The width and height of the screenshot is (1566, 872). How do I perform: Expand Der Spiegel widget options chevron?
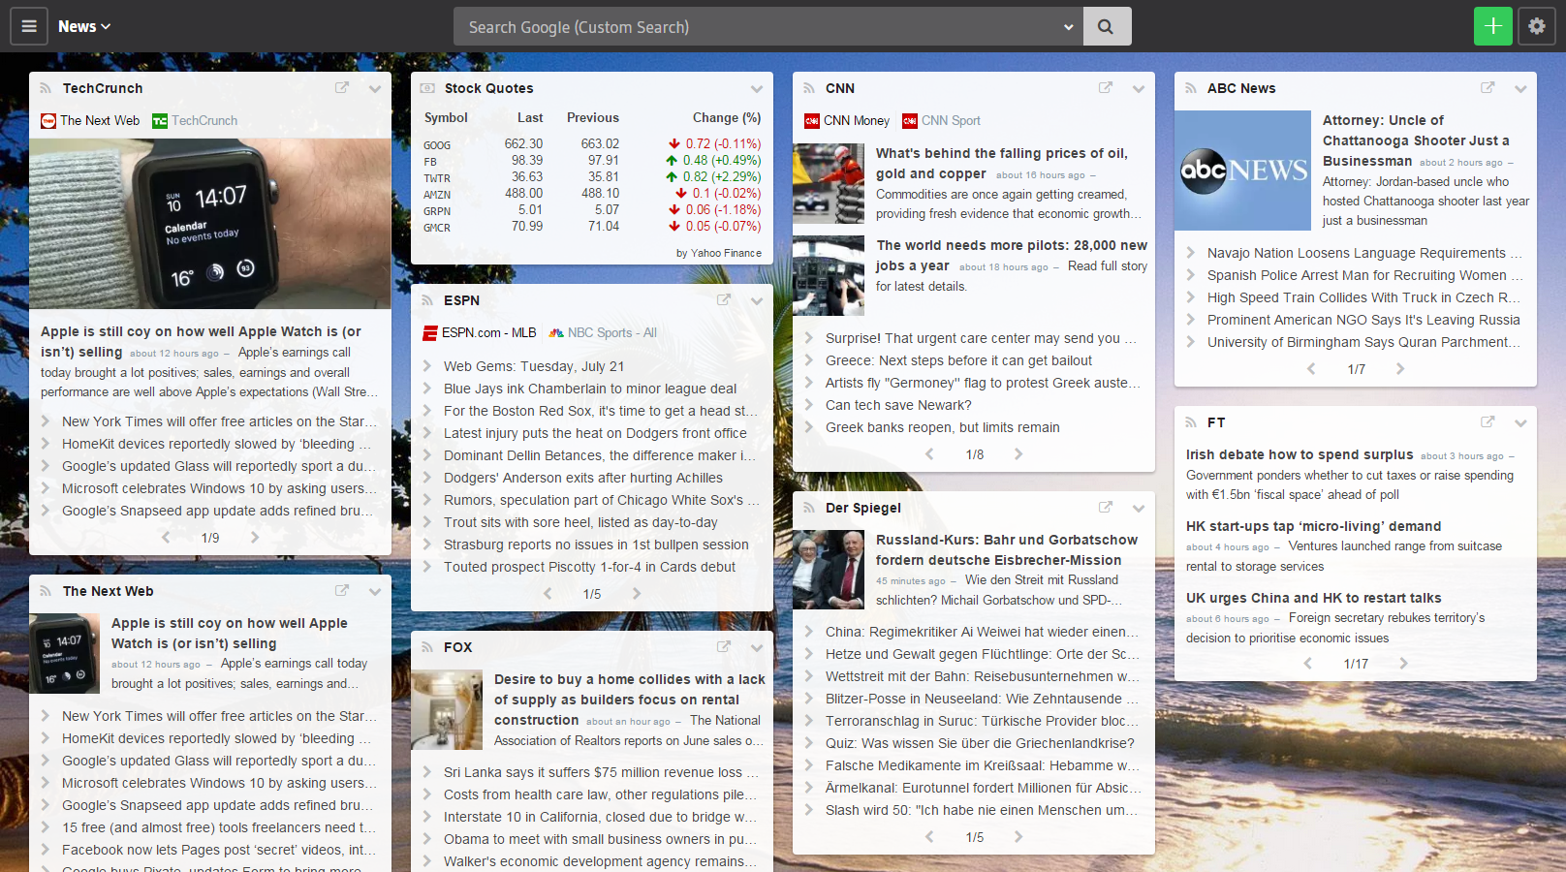point(1139,509)
